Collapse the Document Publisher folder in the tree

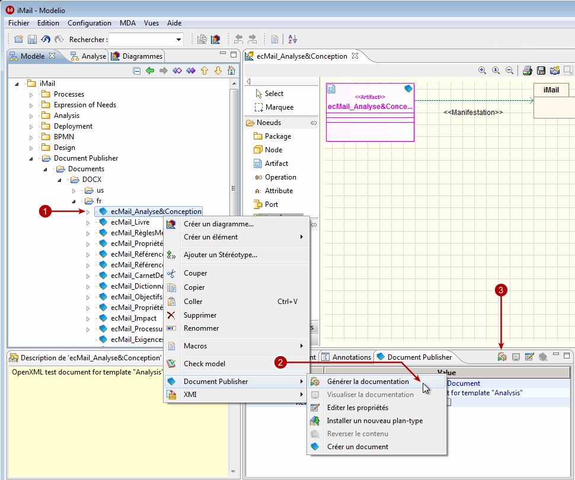coord(31,158)
